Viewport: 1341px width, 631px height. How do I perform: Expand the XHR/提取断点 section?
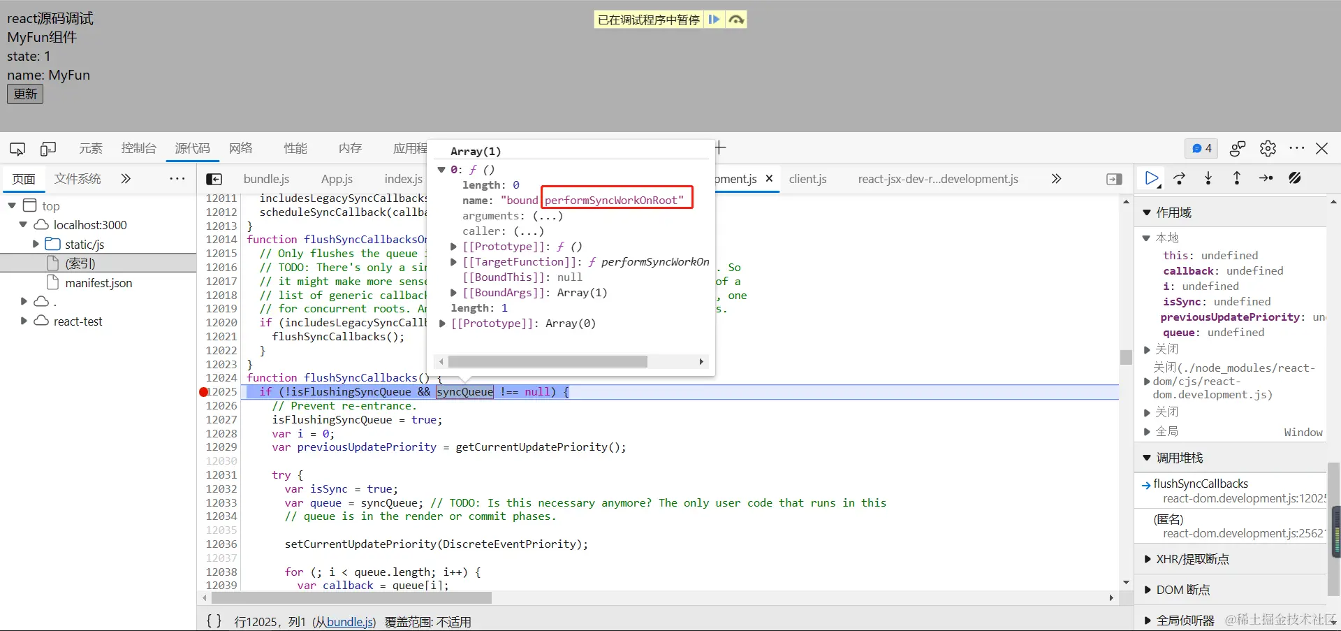[1148, 559]
